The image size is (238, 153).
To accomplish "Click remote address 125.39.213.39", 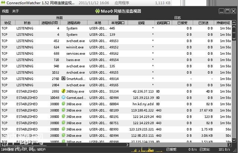I will pos(143,98).
